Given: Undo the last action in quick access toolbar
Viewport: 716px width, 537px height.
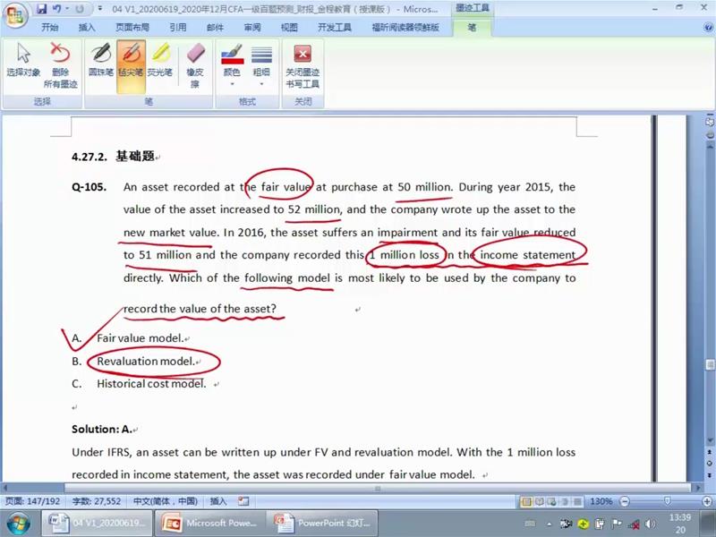Looking at the screenshot, I should click(56, 9).
